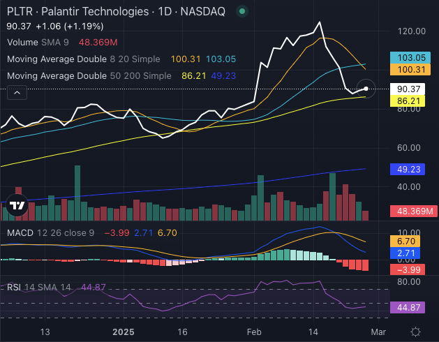
Task: Select the Moving Average Double 8 20 Simple label
Action: (84, 59)
